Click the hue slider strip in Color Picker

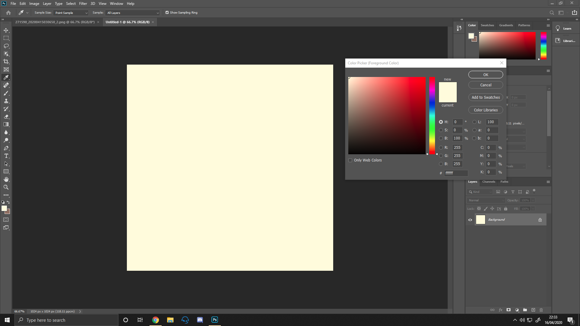tap(432, 116)
